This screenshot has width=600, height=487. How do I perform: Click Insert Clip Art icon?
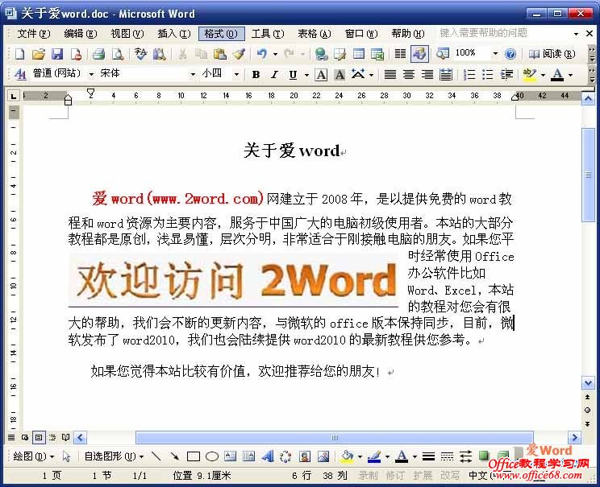(x=305, y=456)
